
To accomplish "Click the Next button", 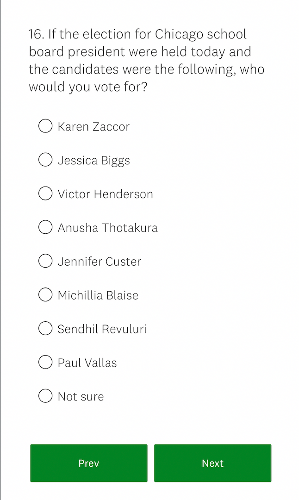I will coord(212,463).
